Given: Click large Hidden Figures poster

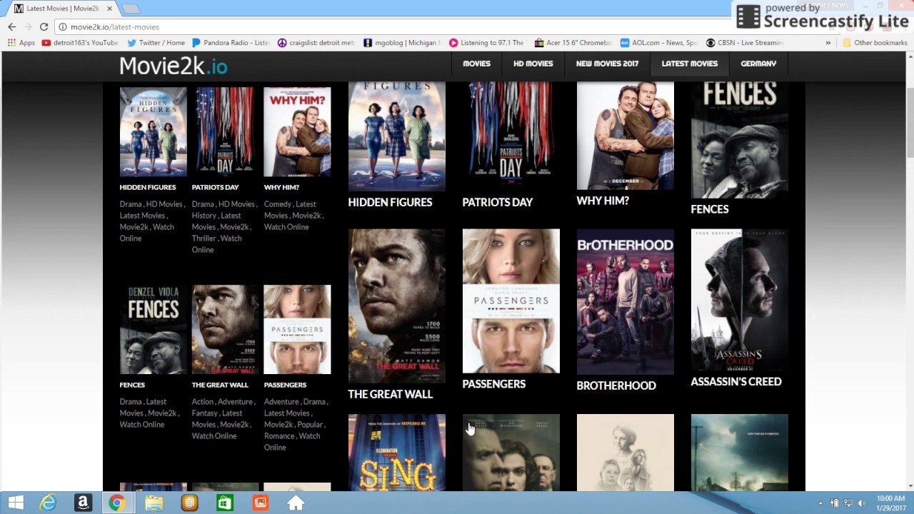Looking at the screenshot, I should [396, 136].
